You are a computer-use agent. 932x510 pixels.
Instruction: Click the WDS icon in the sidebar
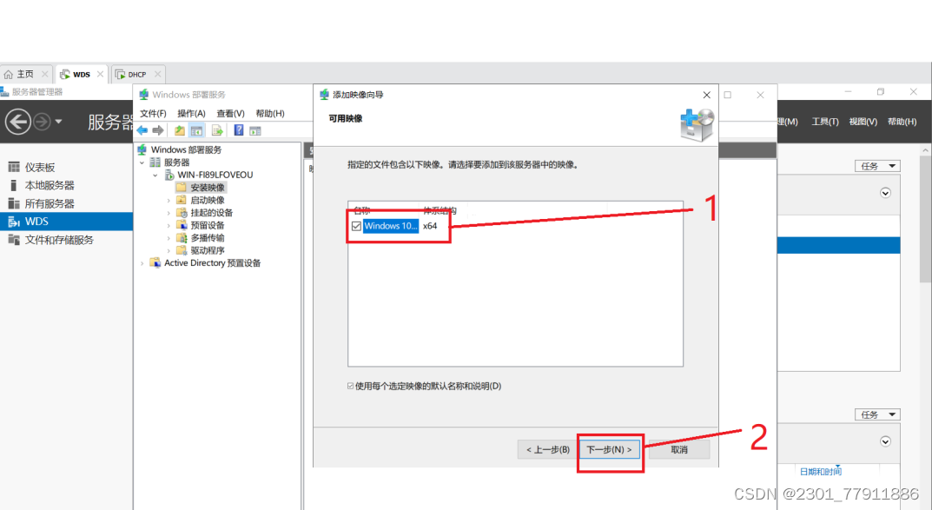pyautogui.click(x=14, y=222)
